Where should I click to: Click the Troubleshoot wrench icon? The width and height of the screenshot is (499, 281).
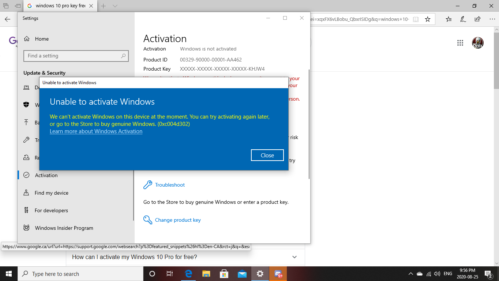coord(148,185)
